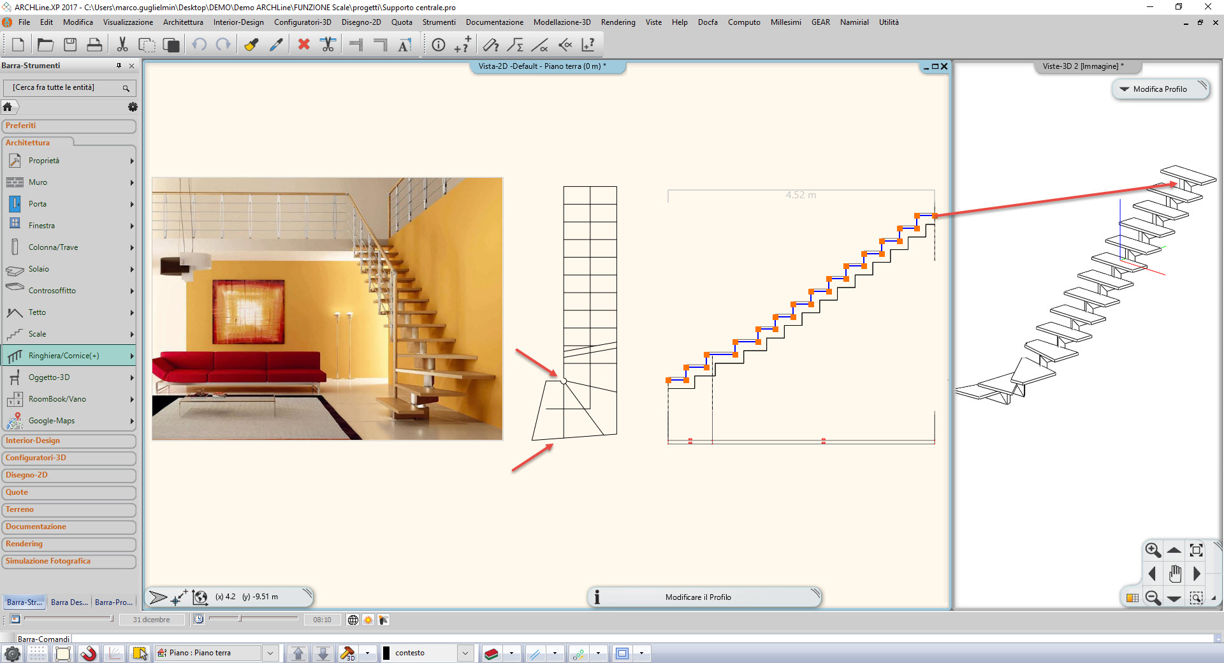
Task: Switch to the Barra-Proprietà tab
Action: pos(113,602)
